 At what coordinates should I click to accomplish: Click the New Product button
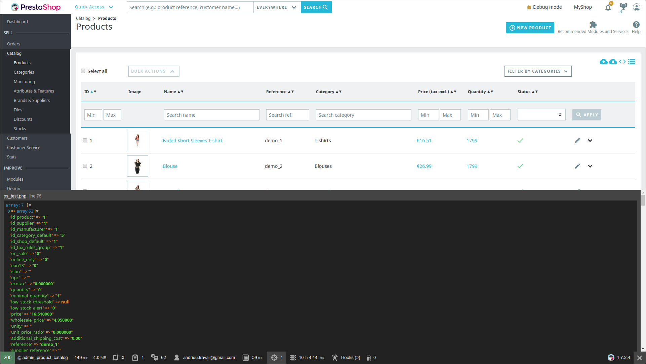pyautogui.click(x=530, y=28)
